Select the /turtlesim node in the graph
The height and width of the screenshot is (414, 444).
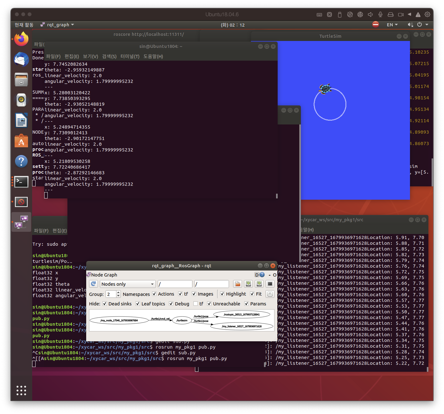coord(182,320)
